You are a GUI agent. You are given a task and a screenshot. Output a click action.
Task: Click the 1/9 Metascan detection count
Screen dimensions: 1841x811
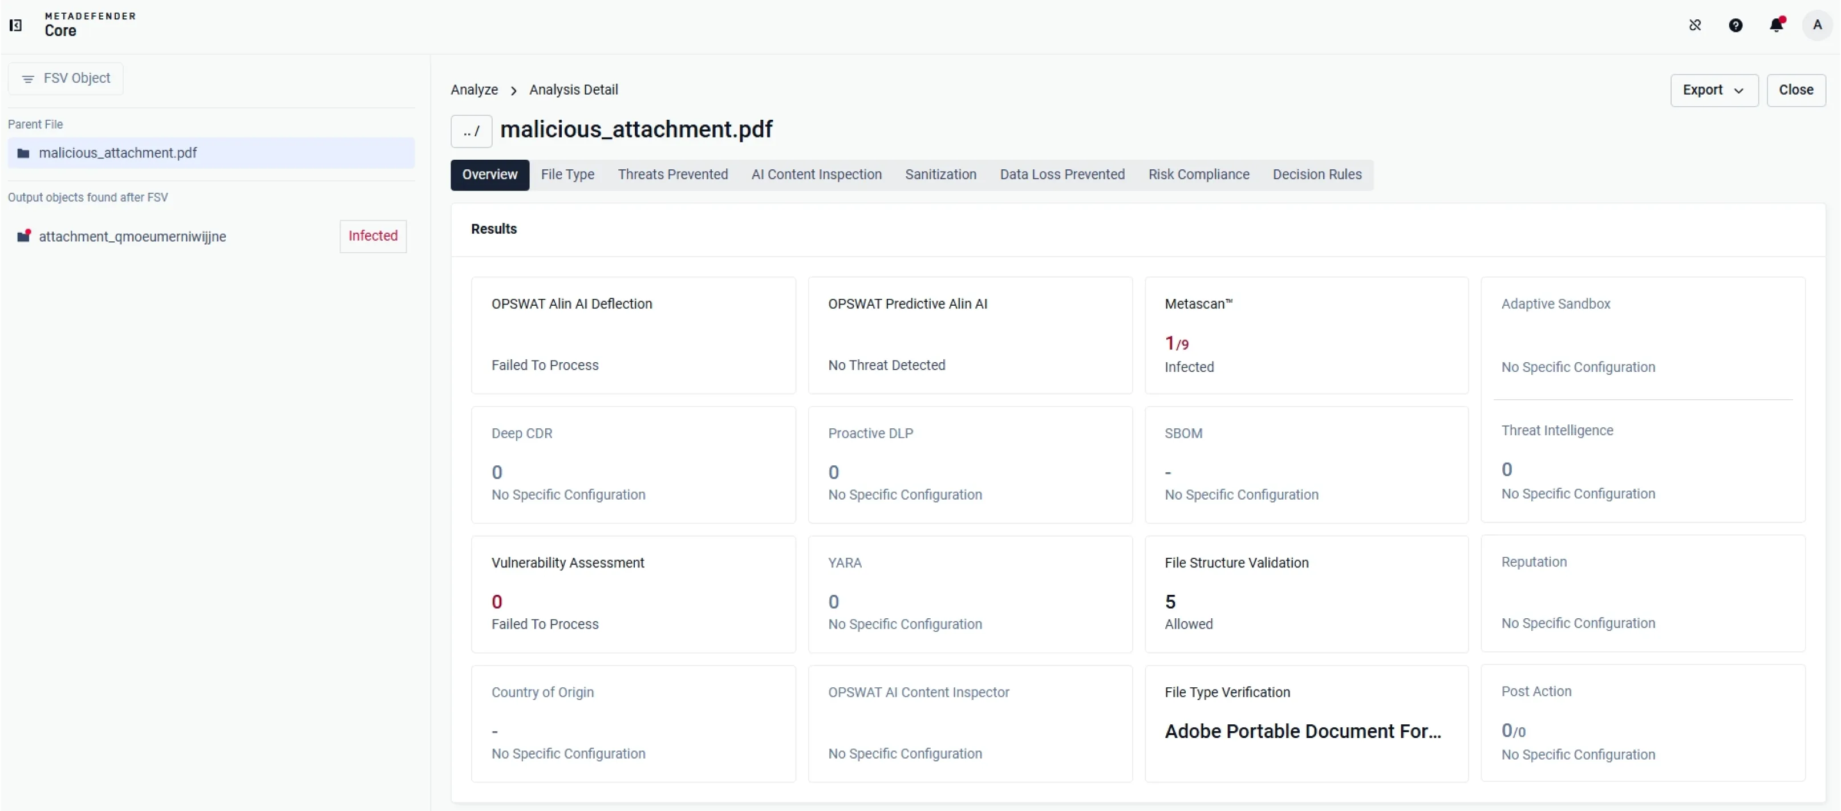point(1177,344)
